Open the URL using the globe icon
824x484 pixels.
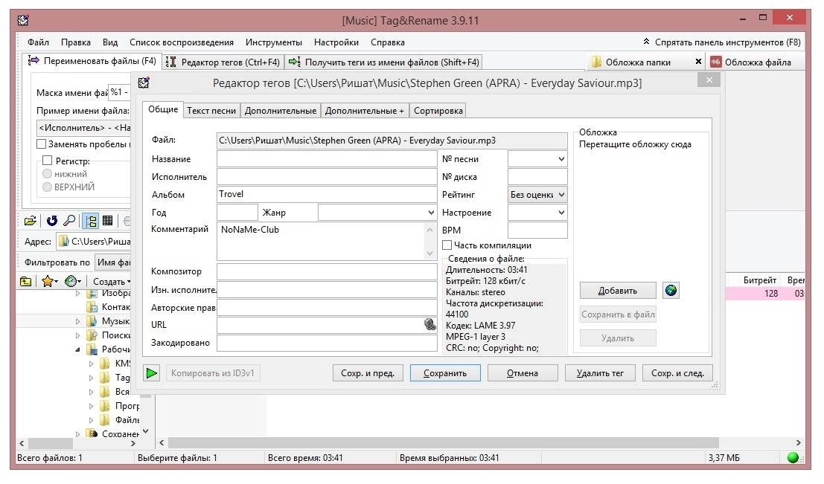[x=430, y=324]
